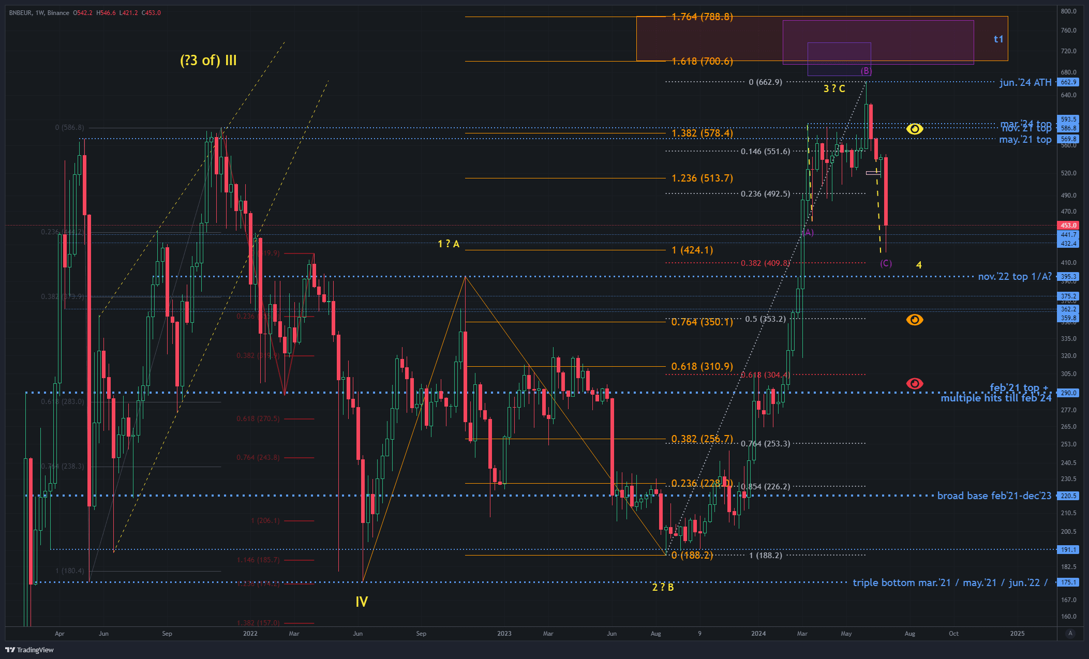Select the purple '(C)' wave label
This screenshot has height=659, width=1089.
point(886,263)
